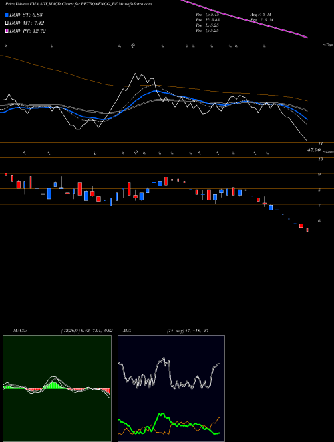This screenshot has width=334, height=442.
Task: Click inside the dark blue ADX chart panel
Action: (x=171, y=388)
